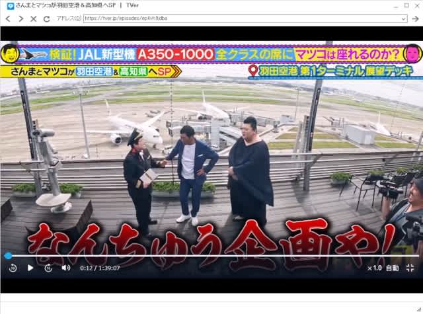
Task: Go forward to the next page
Action: [20, 19]
